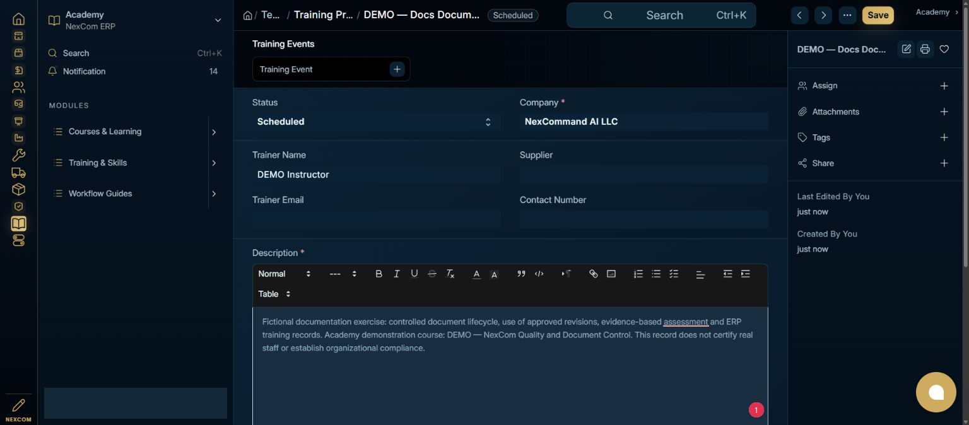Open the Academy user menu top right
The image size is (969, 425).
point(937,12)
